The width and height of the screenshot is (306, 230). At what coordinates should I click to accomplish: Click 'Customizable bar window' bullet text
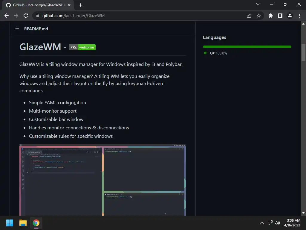coord(56,119)
